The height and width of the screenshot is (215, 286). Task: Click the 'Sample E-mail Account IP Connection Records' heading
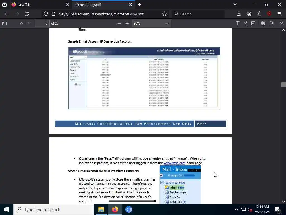tap(100, 41)
